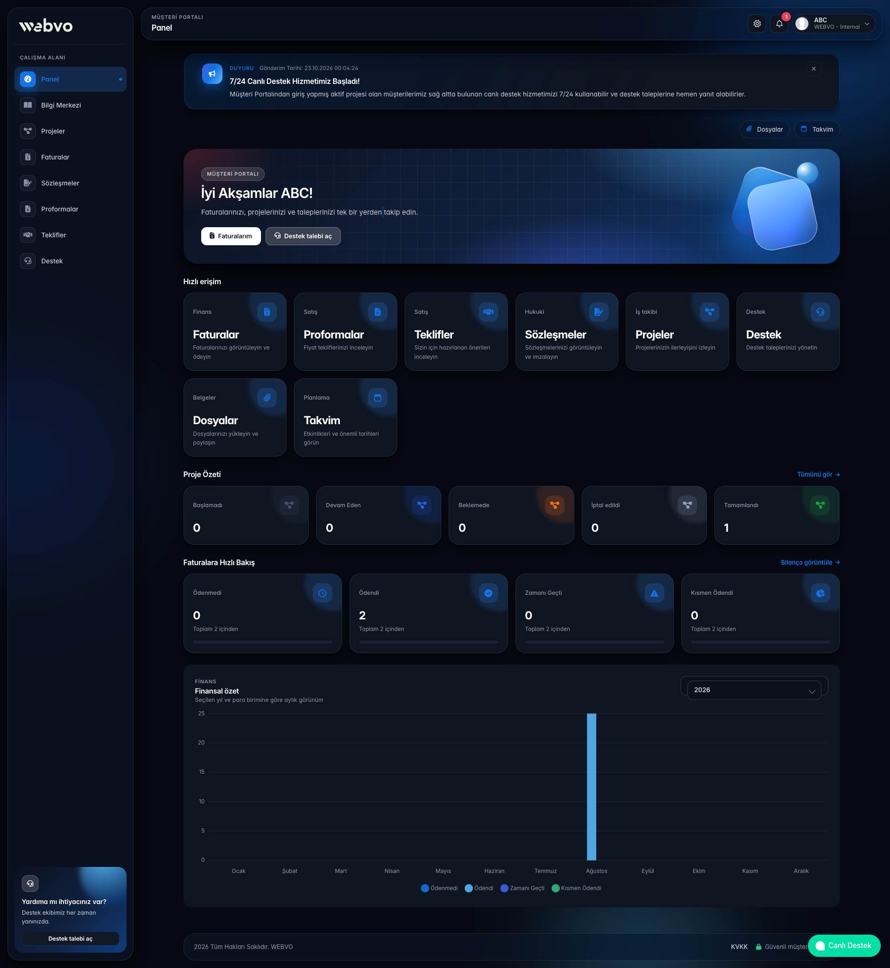Click the Dosyalar button near the top
The width and height of the screenshot is (890, 968).
(764, 129)
